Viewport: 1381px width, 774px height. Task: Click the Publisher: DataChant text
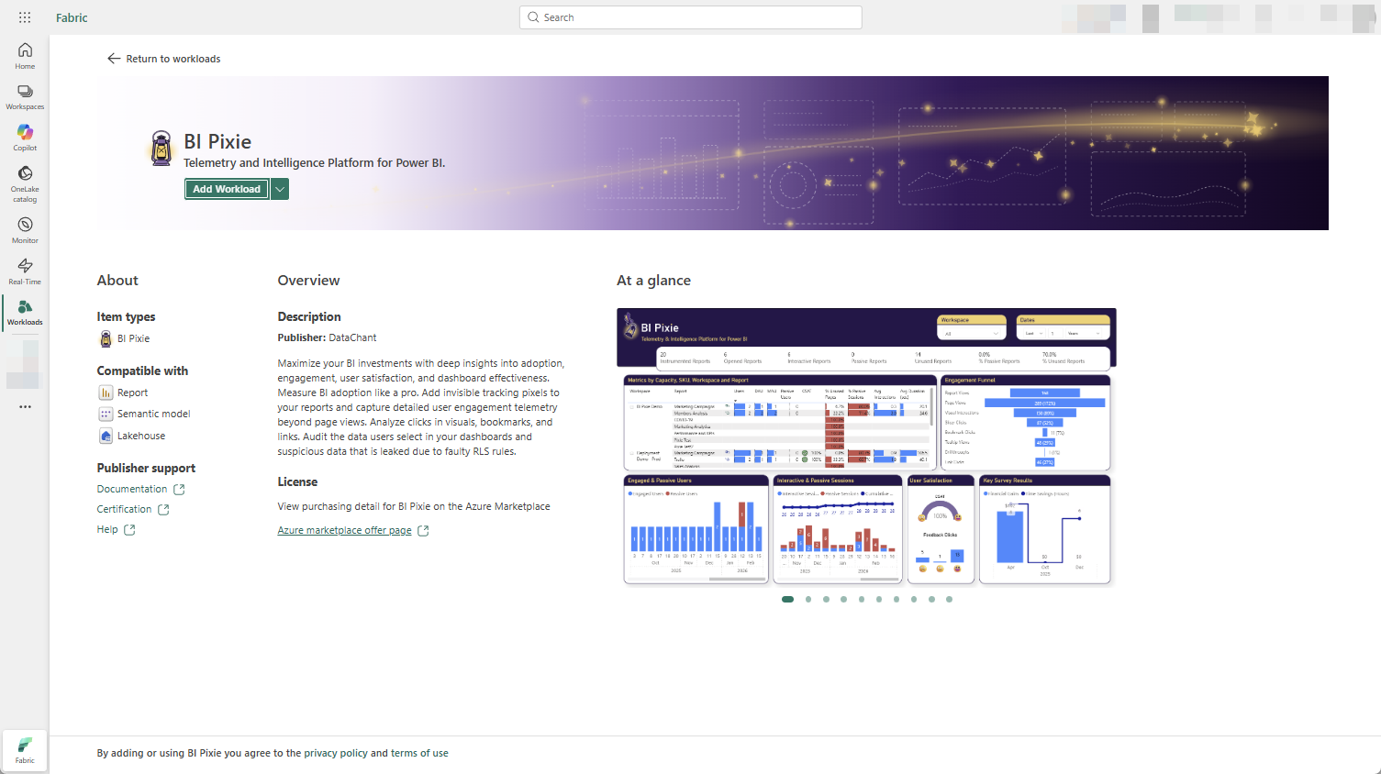[327, 338]
